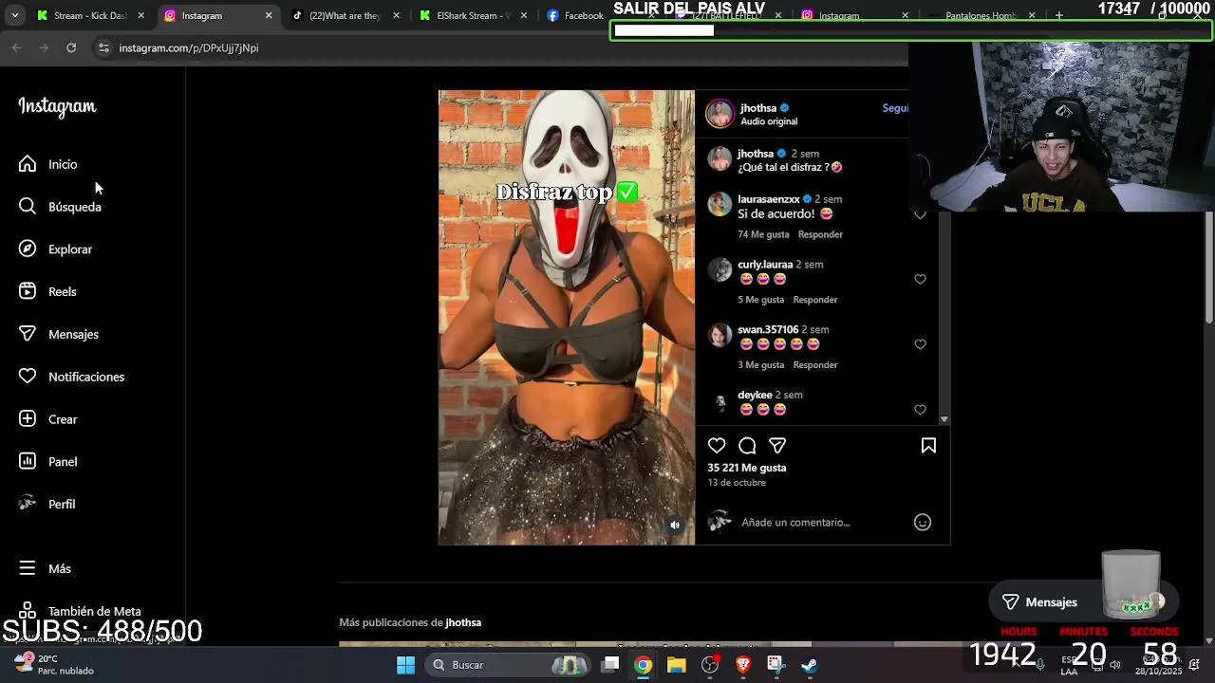Open jhothsa profile from post header
This screenshot has width=1215, height=683.
pyautogui.click(x=758, y=108)
